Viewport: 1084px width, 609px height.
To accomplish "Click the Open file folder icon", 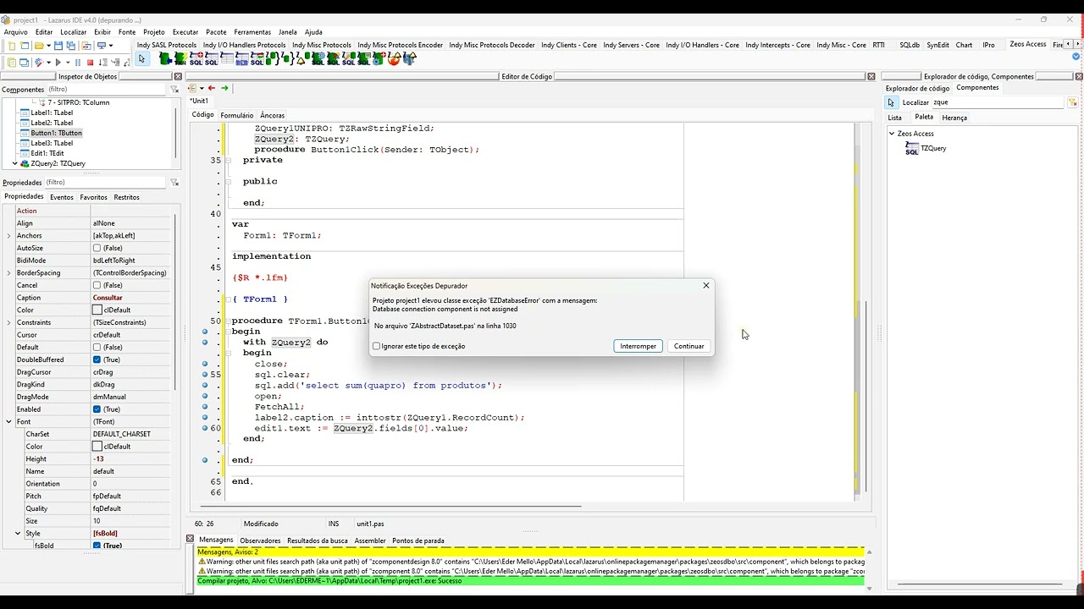I will pos(39,46).
